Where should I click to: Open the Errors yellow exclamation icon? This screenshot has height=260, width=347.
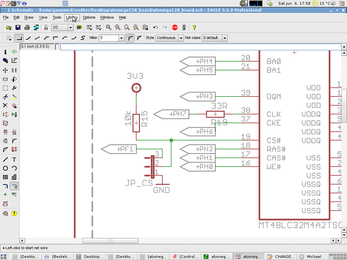coord(14,213)
